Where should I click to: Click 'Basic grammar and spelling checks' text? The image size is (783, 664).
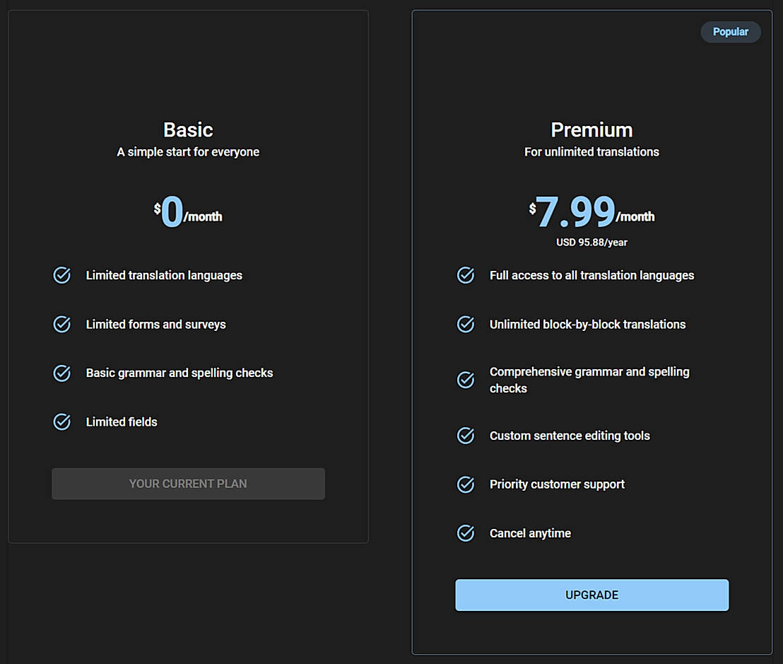click(179, 373)
